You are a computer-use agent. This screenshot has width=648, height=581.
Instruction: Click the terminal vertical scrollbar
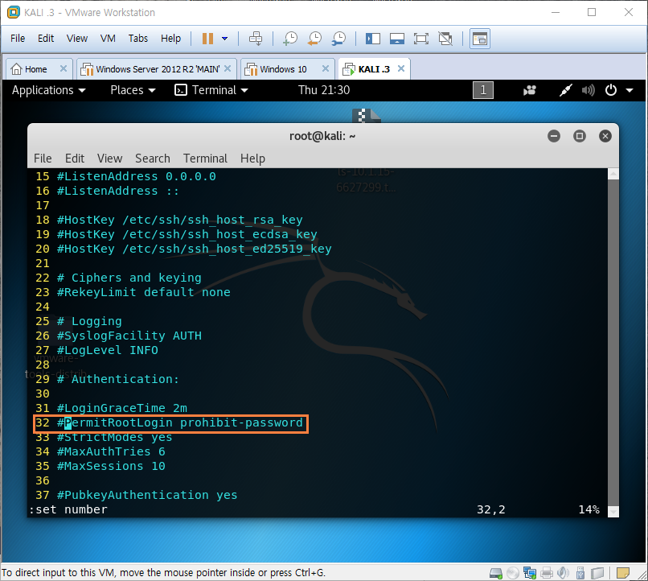[x=613, y=342]
